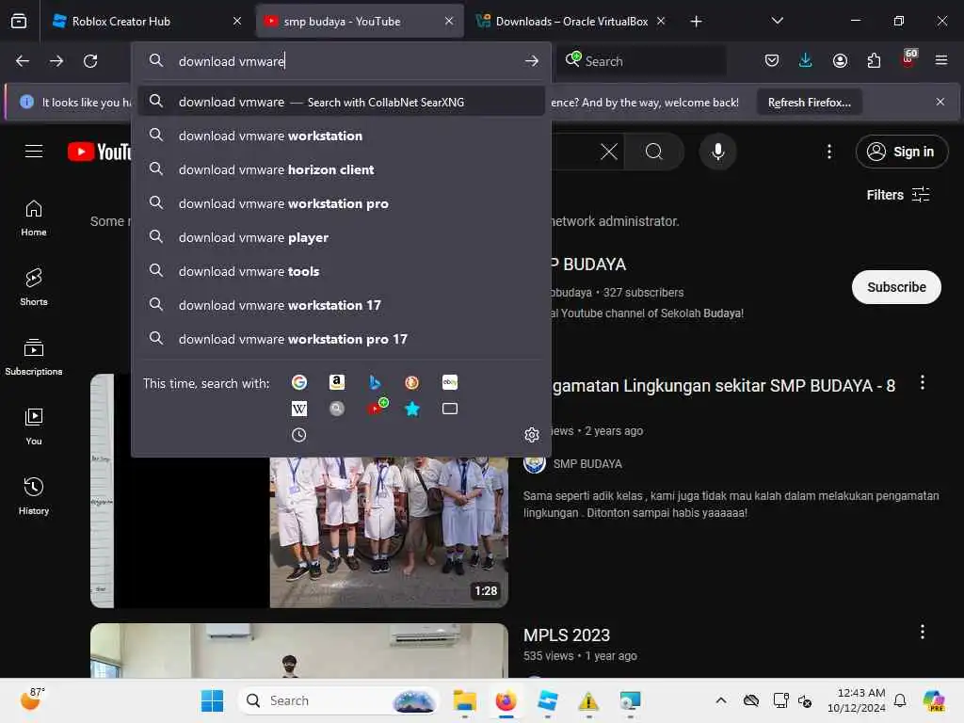
Task: Pick suggestion download vmware player
Action: point(341,236)
